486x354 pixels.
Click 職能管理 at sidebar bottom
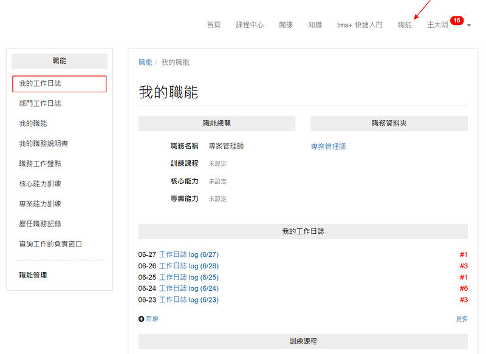pos(33,275)
